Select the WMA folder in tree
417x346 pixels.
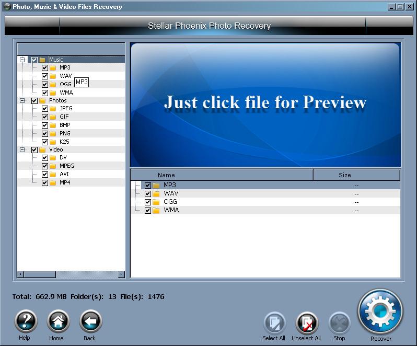[66, 93]
